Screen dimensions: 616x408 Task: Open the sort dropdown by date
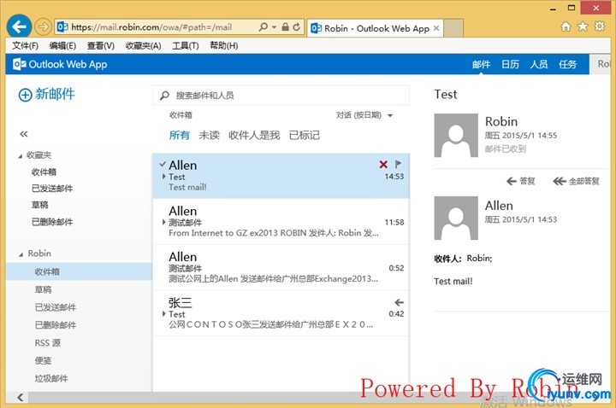tap(364, 115)
